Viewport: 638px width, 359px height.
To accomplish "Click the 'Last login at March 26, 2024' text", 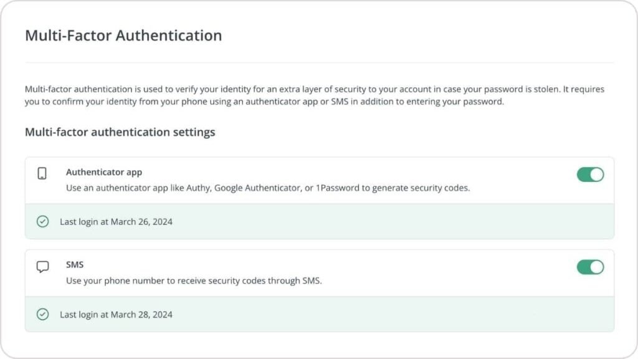I will coord(116,222).
